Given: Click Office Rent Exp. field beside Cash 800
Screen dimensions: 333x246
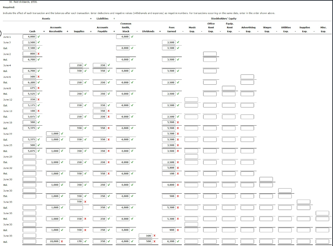Looking at the screenshot, I should [210, 54].
